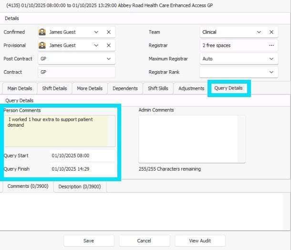
Task: Expand the Confirmed person dropdown
Action: tap(96, 32)
